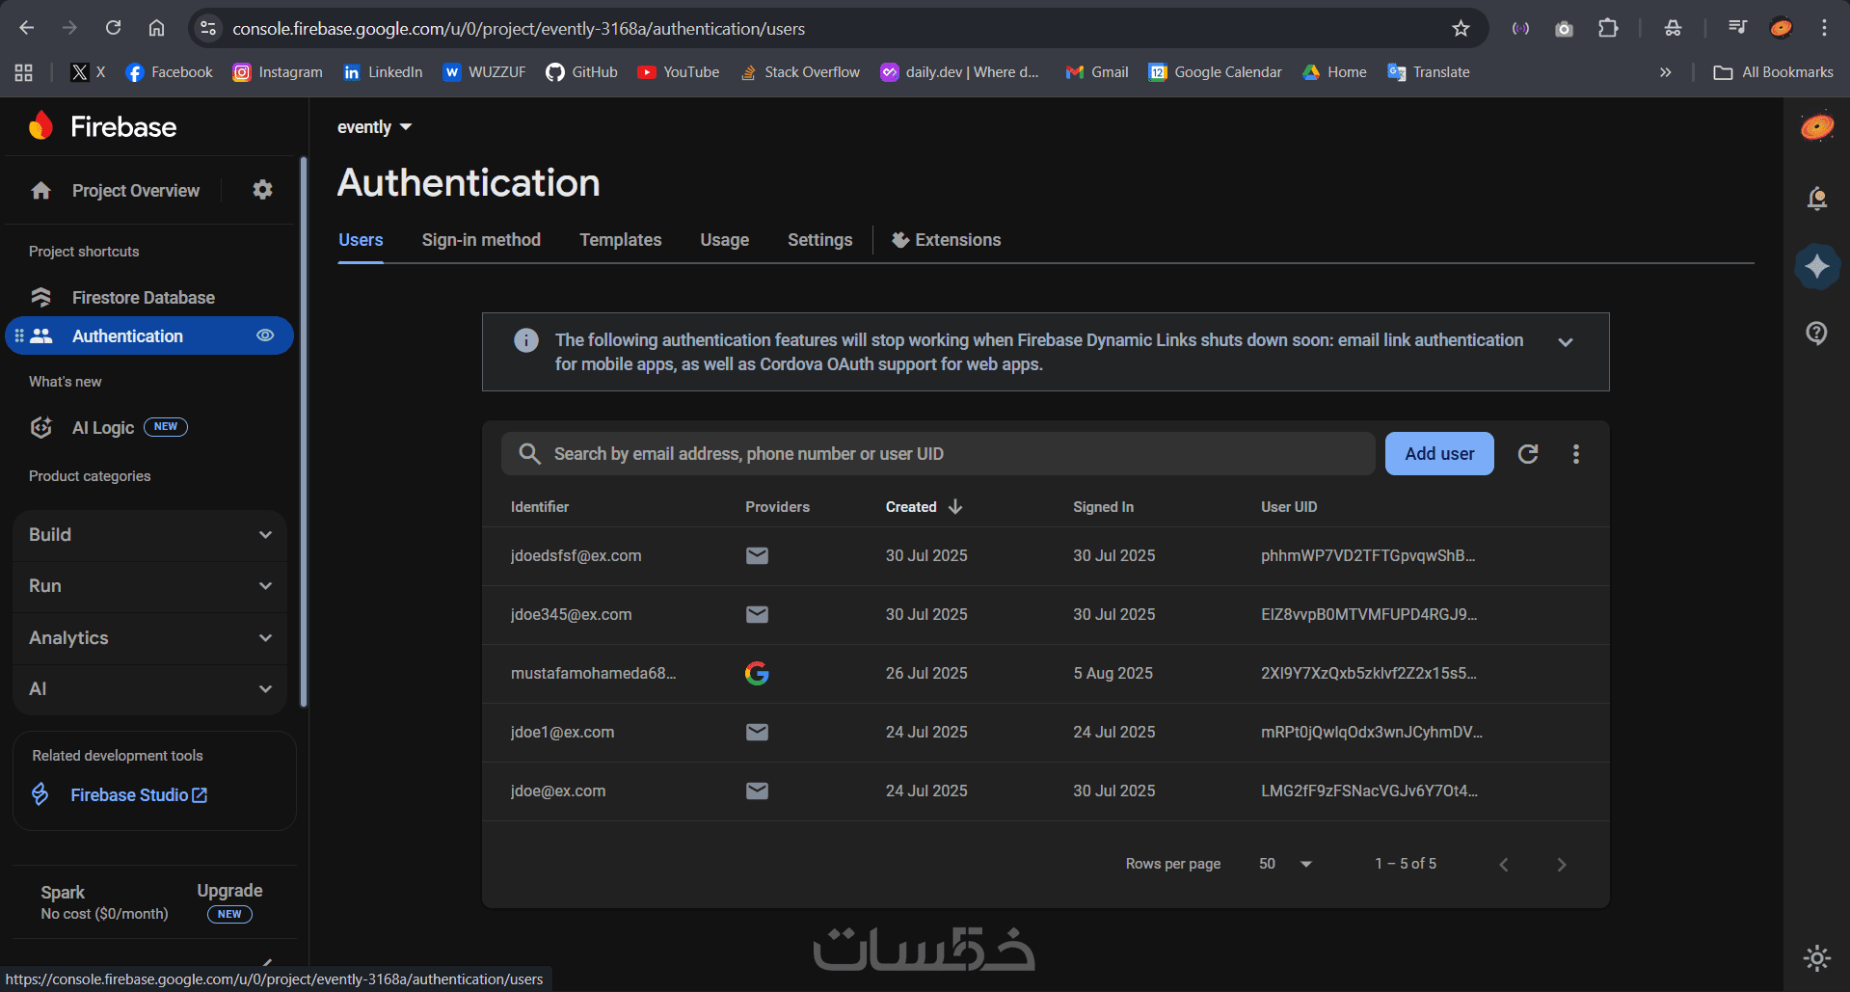
Task: Toggle the light/dark theme sun icon
Action: pyautogui.click(x=1816, y=957)
